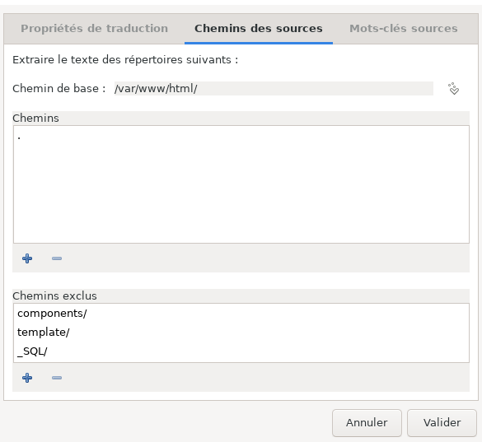Remove selected excluded path
The image size is (482, 442).
tap(57, 378)
